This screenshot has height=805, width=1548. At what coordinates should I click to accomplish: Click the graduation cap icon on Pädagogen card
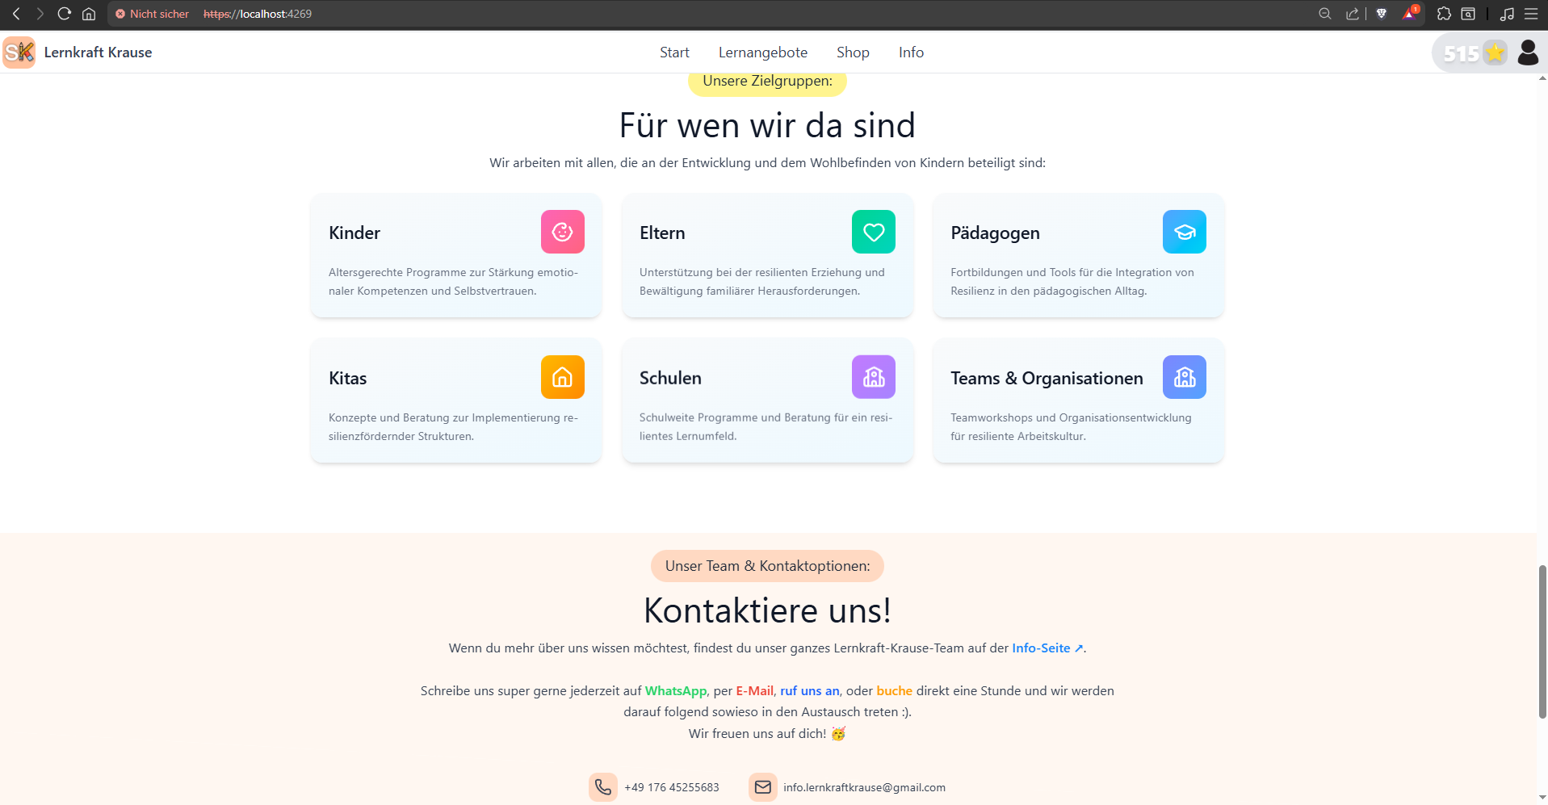(1184, 232)
